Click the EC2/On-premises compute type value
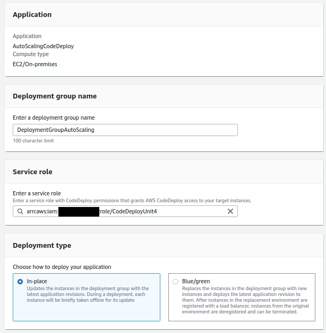The width and height of the screenshot is (326, 333). click(x=35, y=64)
